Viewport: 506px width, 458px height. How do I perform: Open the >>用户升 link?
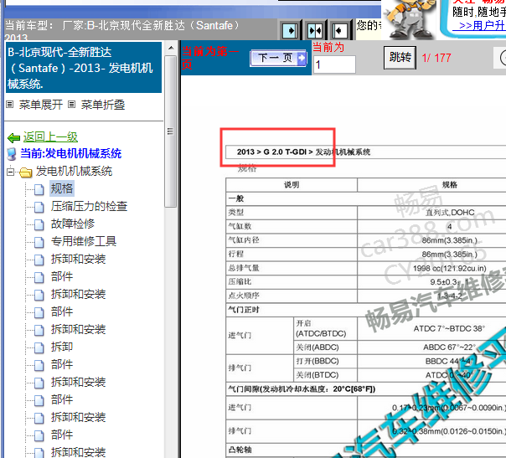(x=479, y=25)
